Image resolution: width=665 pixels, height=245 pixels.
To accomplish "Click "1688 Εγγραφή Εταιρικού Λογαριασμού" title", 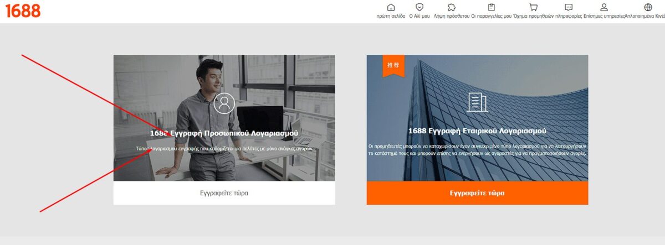I will pos(477,131).
